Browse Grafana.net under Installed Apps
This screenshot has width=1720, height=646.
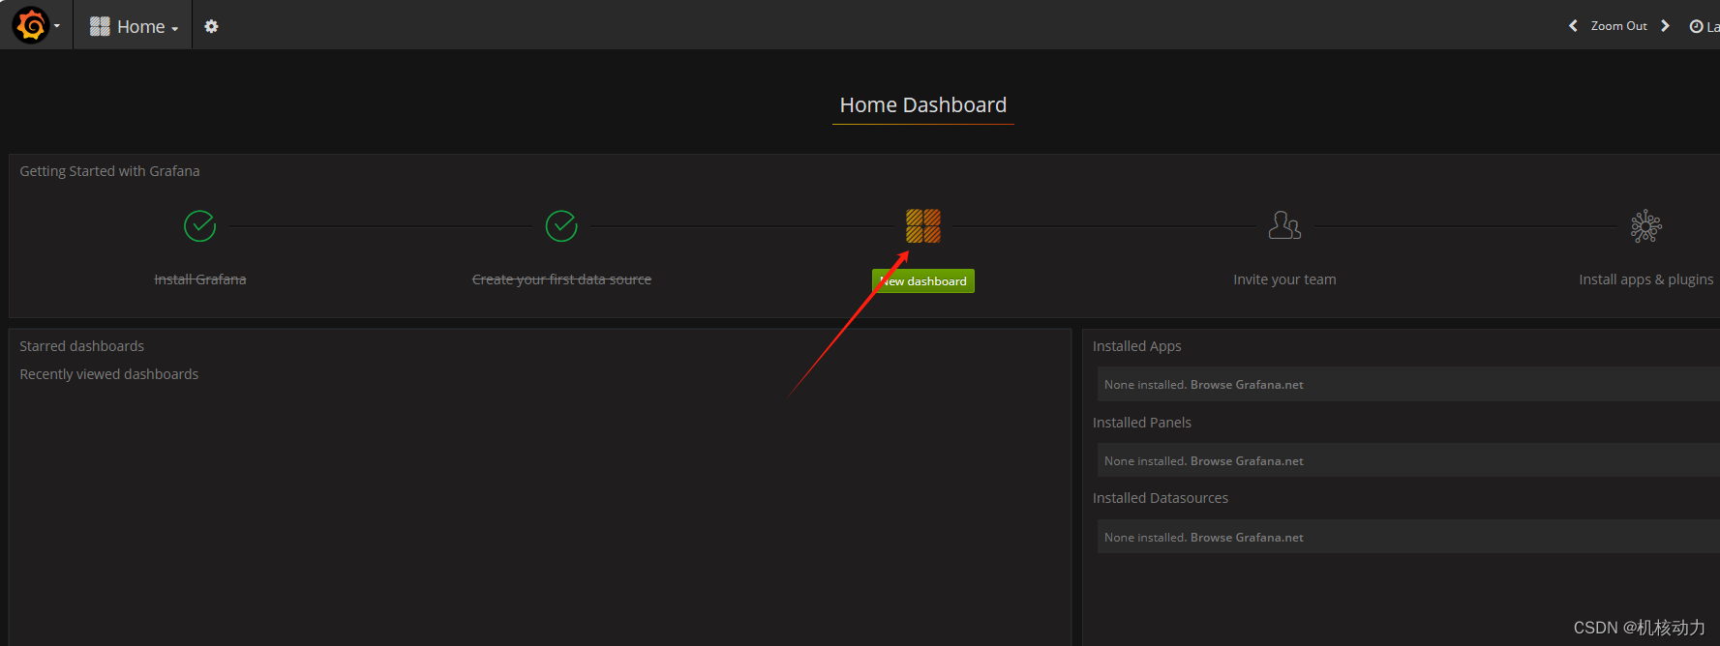(x=1247, y=385)
